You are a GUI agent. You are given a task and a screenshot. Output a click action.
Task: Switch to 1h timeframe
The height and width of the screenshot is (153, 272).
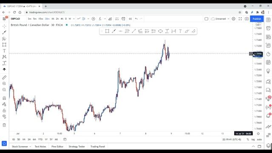point(53,19)
